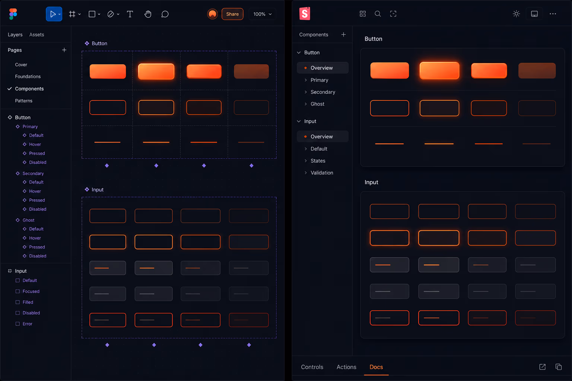This screenshot has height=381, width=572.
Task: Collapse the Button group in Storybook sidebar
Action: 299,52
